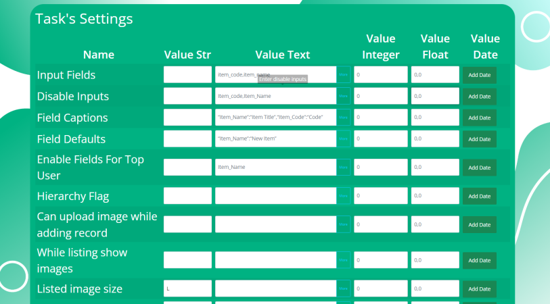Click Add Date in Field Captions row
550x304 pixels.
pyautogui.click(x=480, y=118)
